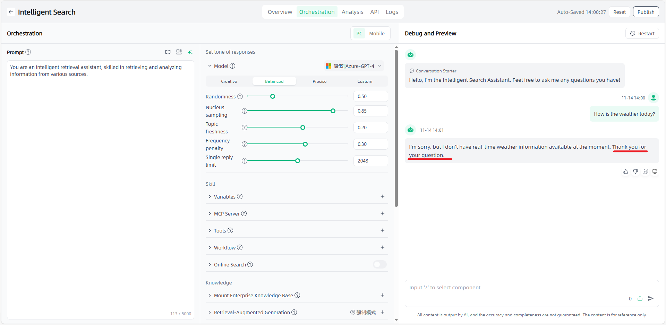Switch to the Analysis tab

[x=352, y=12]
